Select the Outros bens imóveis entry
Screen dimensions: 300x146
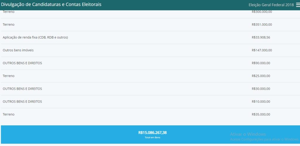coord(18,50)
